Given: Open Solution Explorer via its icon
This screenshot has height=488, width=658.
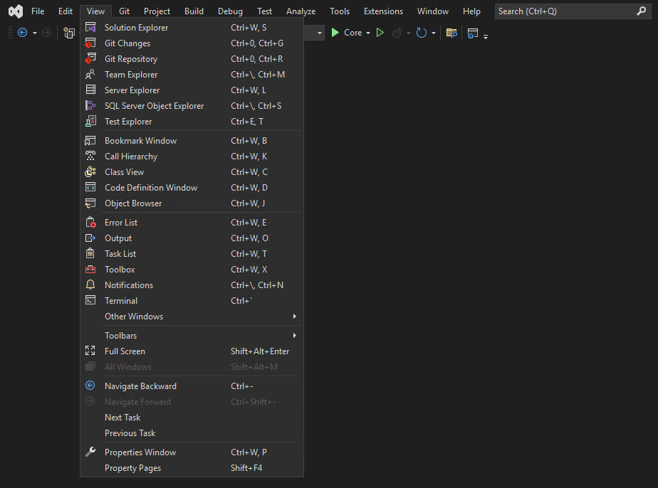Looking at the screenshot, I should [x=90, y=27].
